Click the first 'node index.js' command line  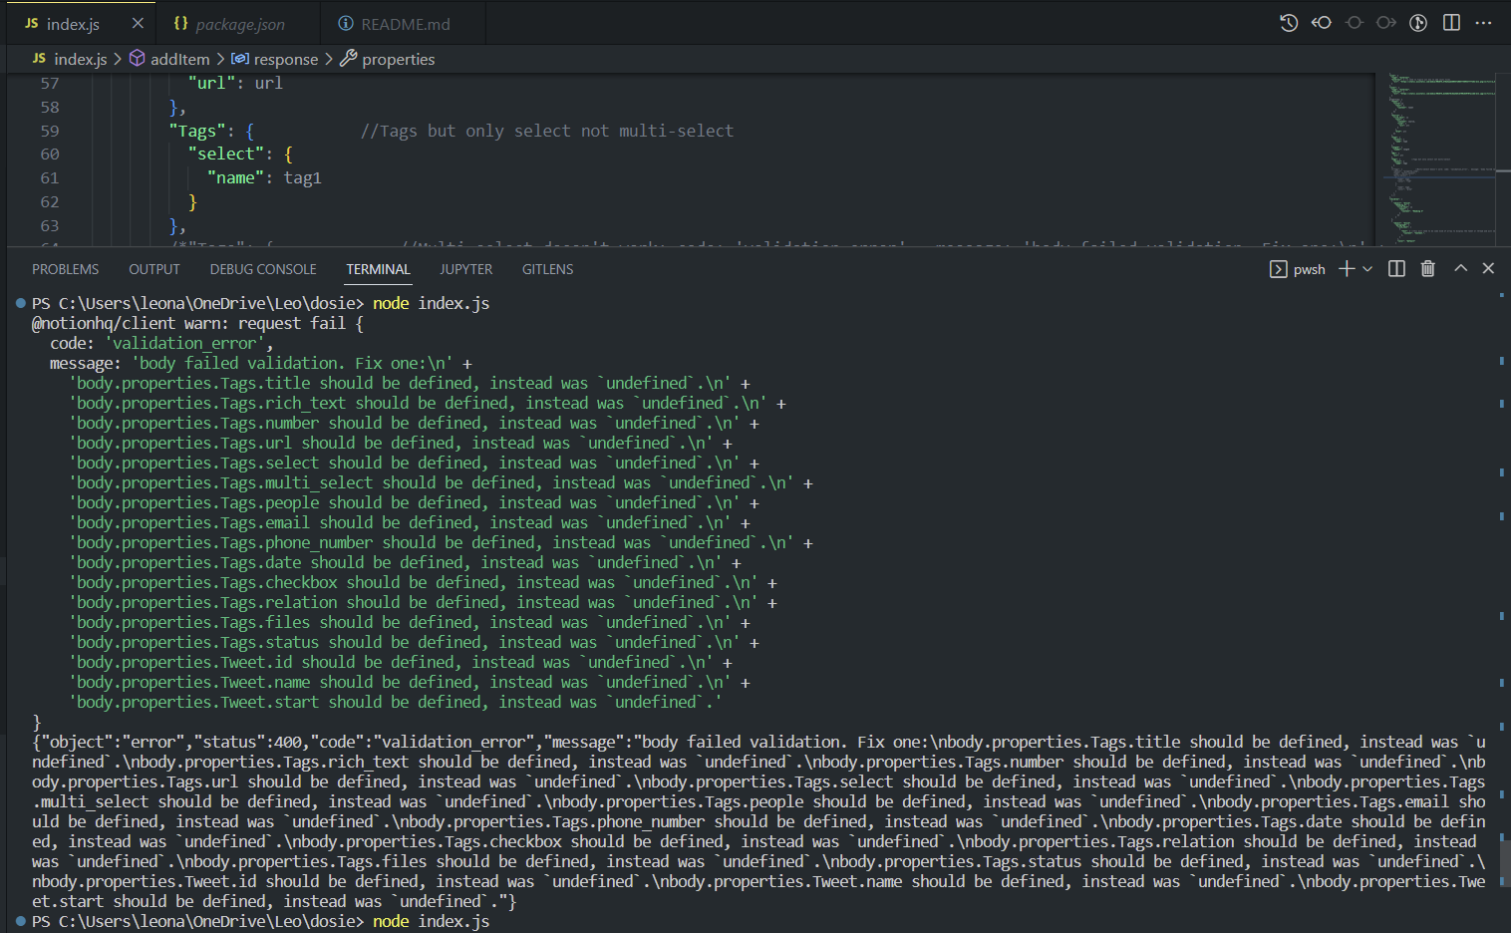point(431,303)
